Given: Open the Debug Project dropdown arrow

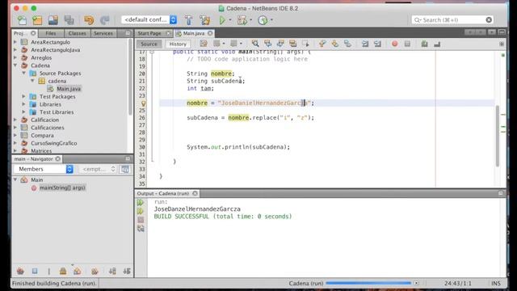Looking at the screenshot, I should tap(251, 19).
